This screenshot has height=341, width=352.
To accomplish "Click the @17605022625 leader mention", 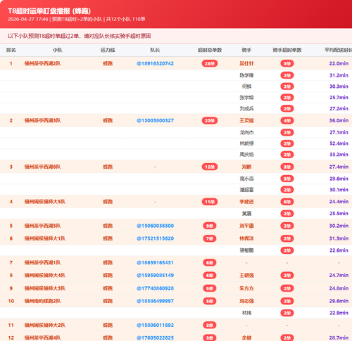I will [155, 337].
